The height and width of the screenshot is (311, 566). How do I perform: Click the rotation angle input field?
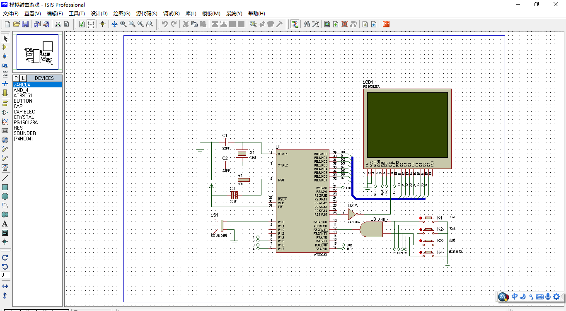coord(5,275)
